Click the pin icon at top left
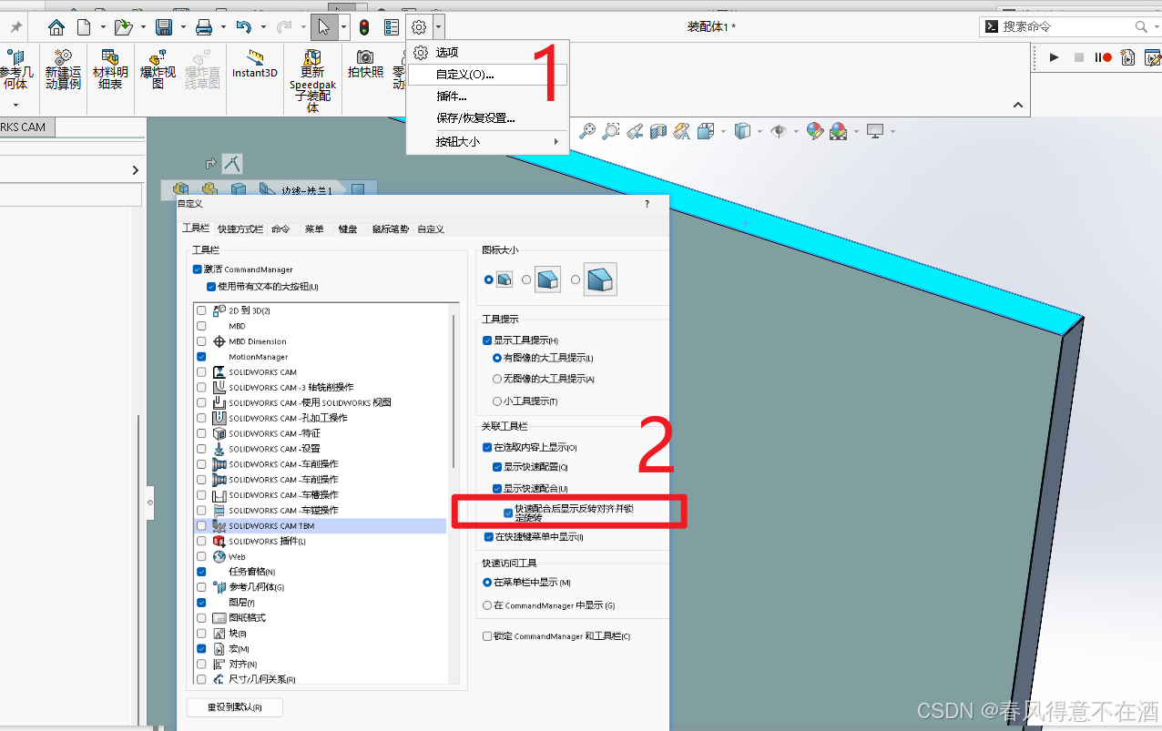Image resolution: width=1162 pixels, height=731 pixels. click(15, 27)
